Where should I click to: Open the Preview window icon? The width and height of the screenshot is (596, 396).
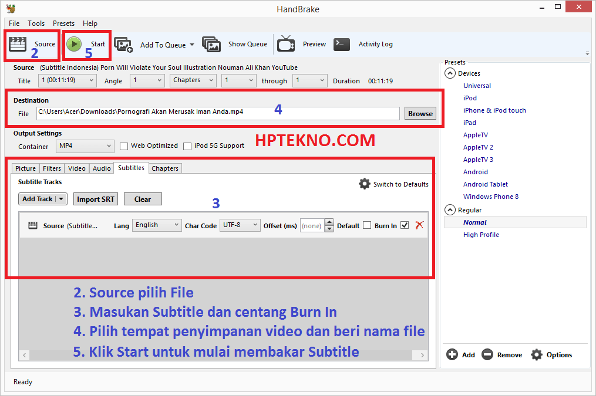286,44
